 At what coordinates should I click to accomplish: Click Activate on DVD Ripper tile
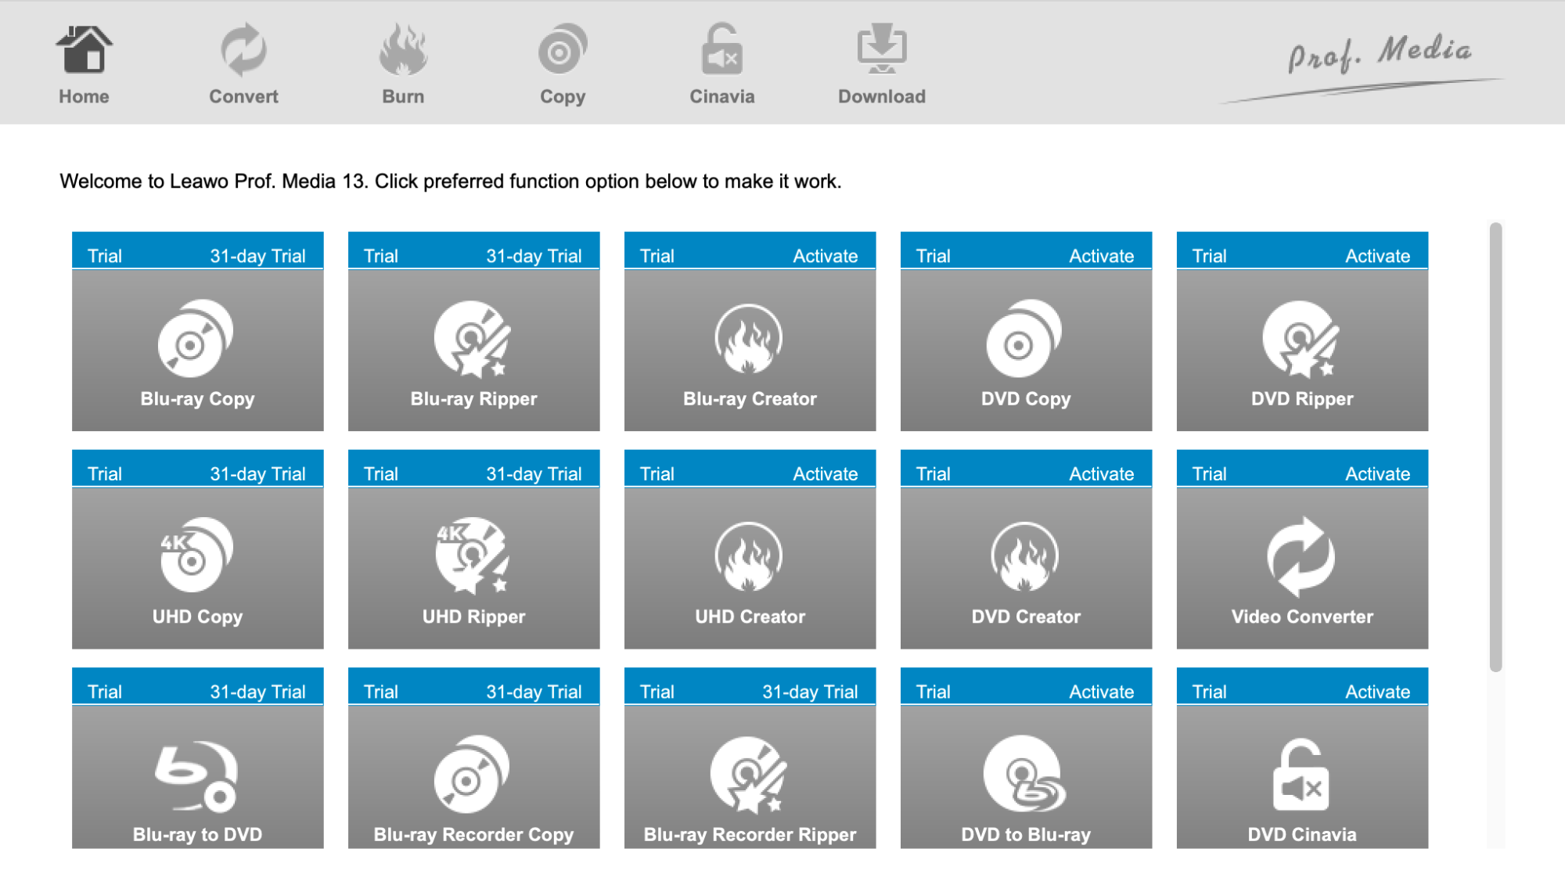coord(1377,256)
